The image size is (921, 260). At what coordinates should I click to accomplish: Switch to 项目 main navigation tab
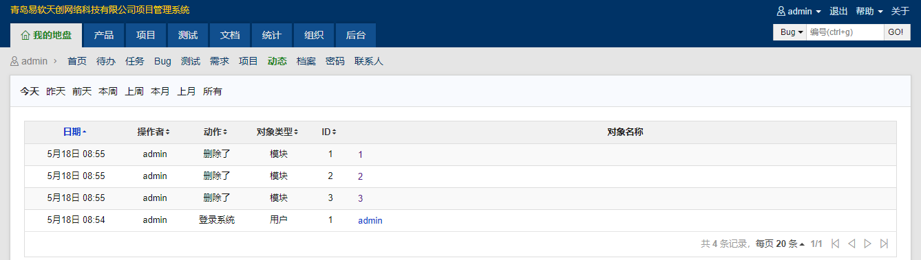146,35
